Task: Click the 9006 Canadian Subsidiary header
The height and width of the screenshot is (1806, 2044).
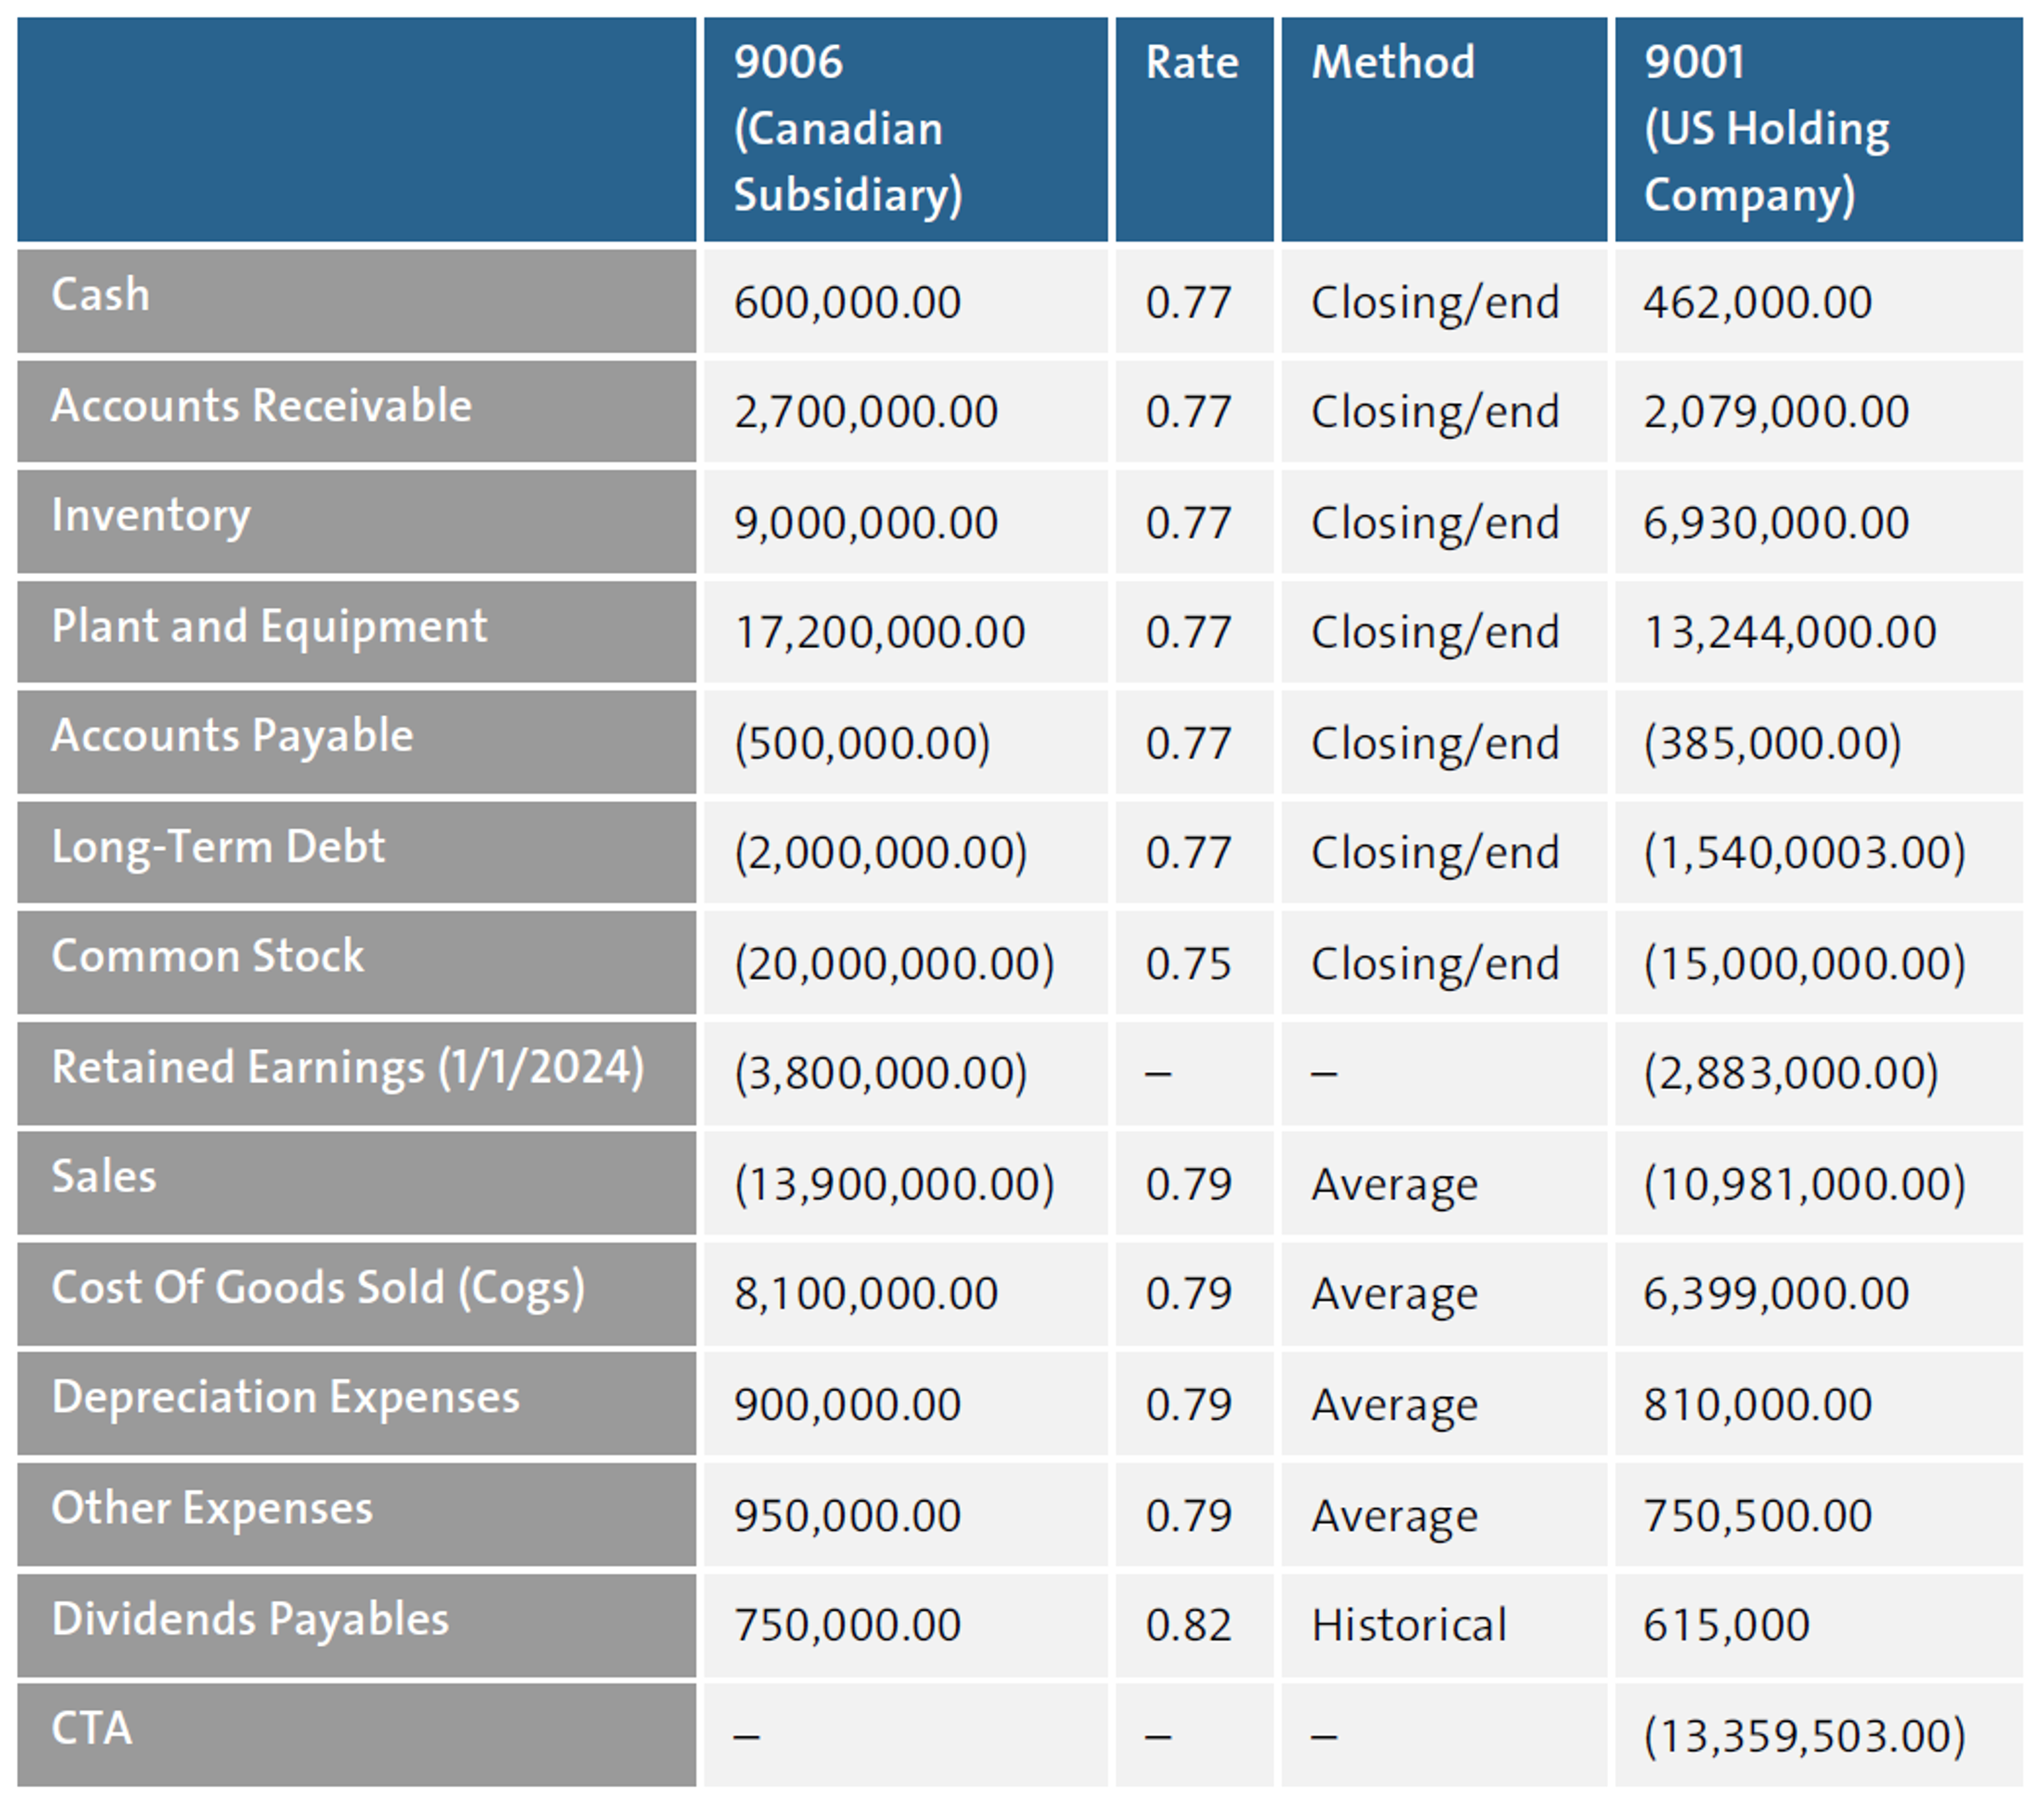Action: pyautogui.click(x=847, y=128)
